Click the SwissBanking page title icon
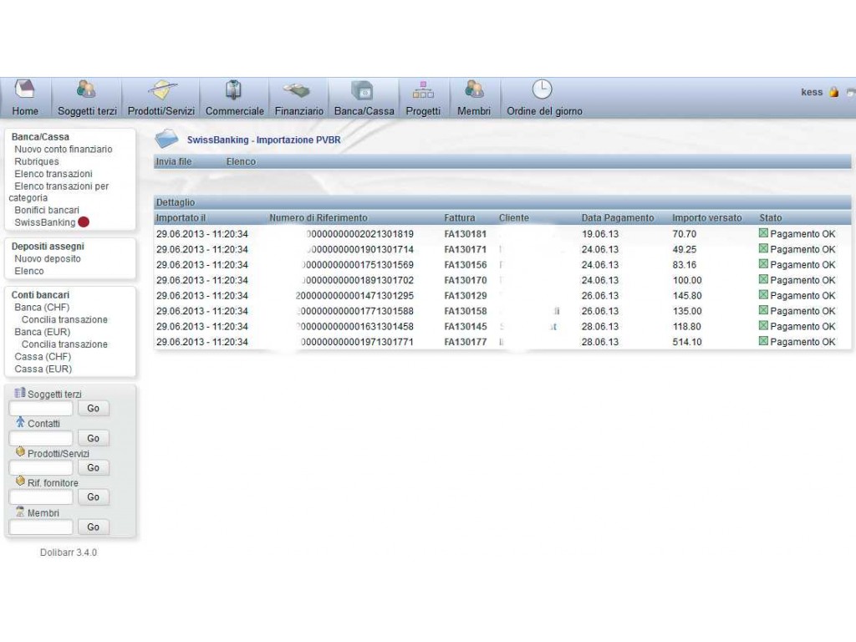856x642 pixels. pos(166,139)
